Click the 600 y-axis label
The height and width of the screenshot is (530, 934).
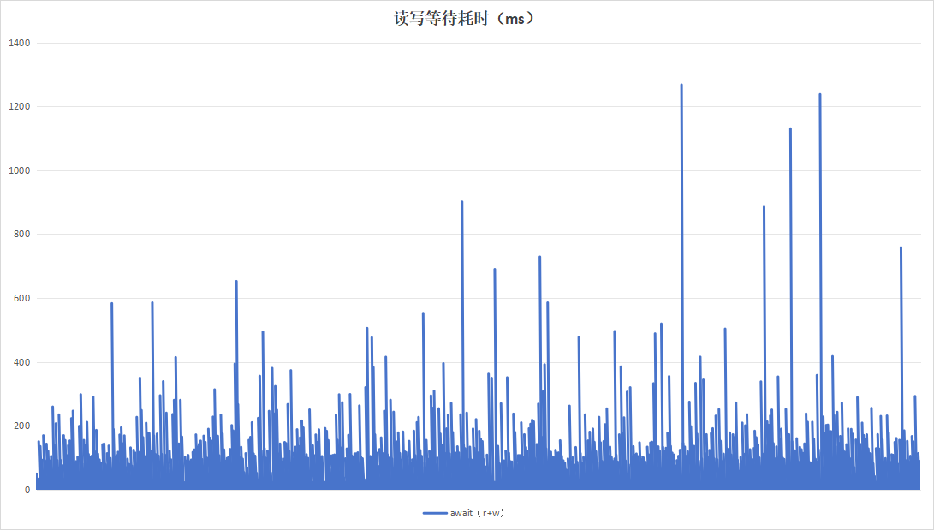click(22, 298)
